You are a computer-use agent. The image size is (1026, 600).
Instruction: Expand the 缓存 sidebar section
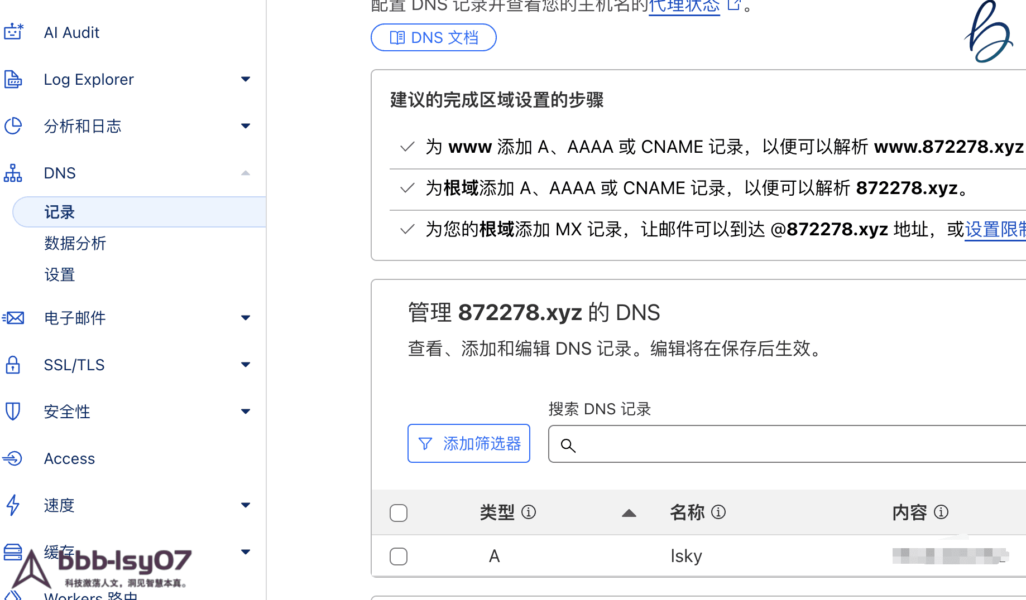coord(245,551)
